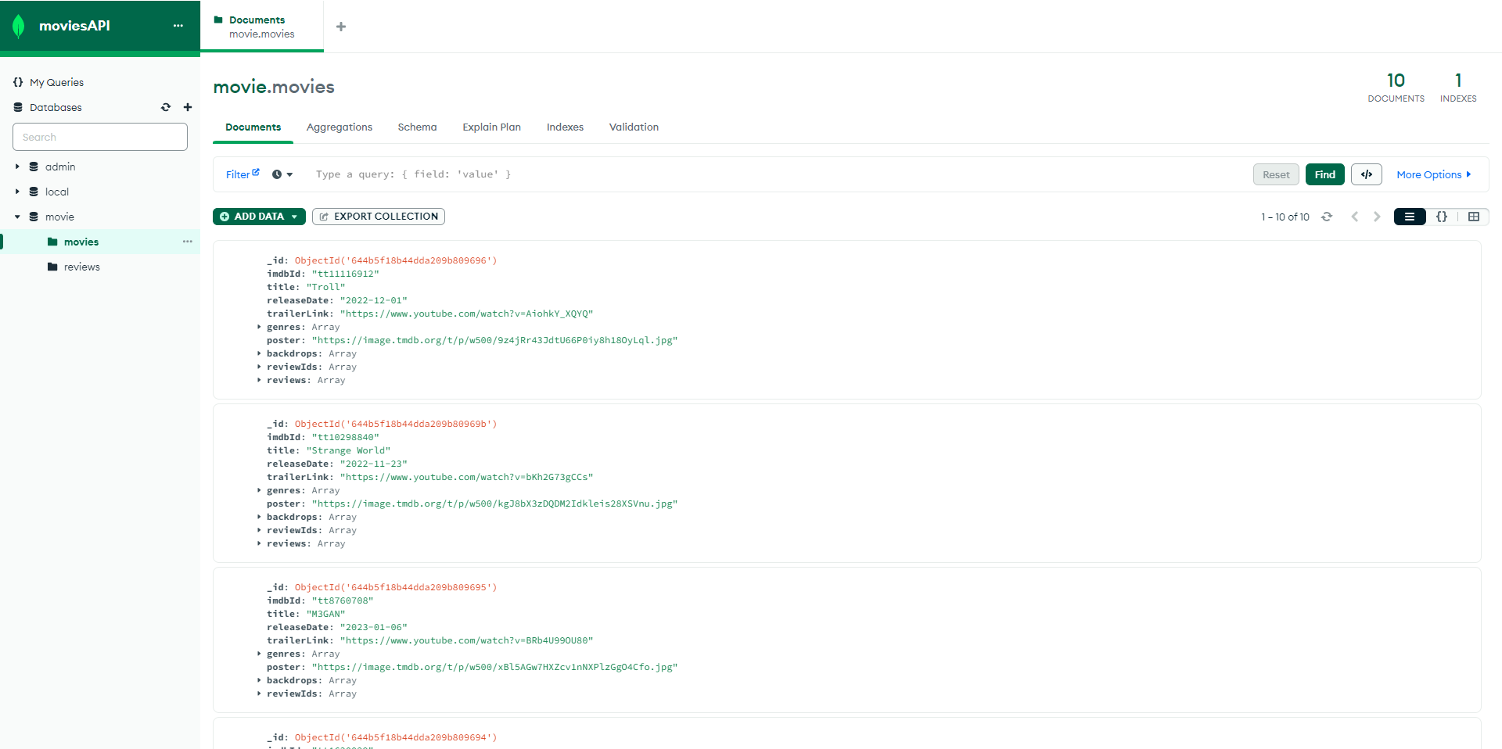Collapse the movie database tree
The width and height of the screenshot is (1502, 749).
coord(16,217)
